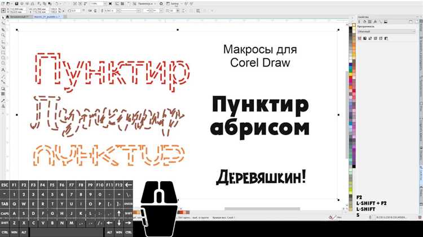This screenshot has height=237, width=423.
Task: Click the vertical canvas scrollbar
Action: (347, 115)
